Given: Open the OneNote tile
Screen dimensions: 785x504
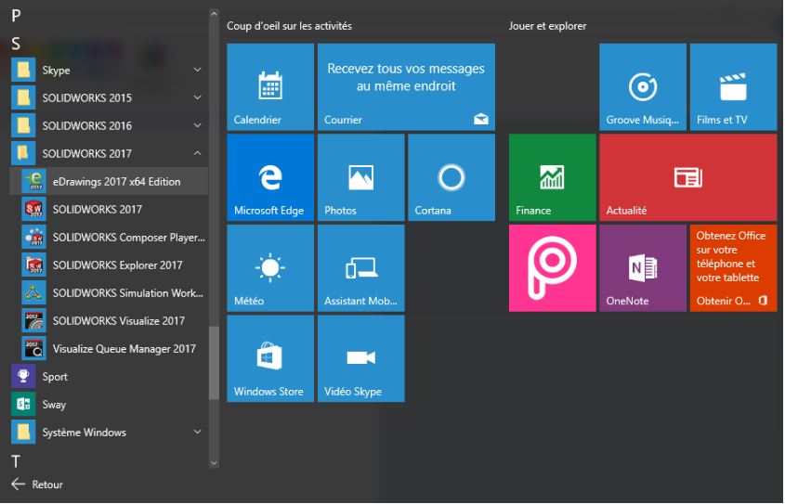Looking at the screenshot, I should [x=643, y=268].
